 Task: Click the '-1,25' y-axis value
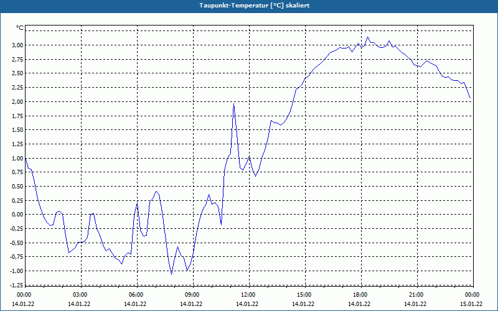coord(17,285)
